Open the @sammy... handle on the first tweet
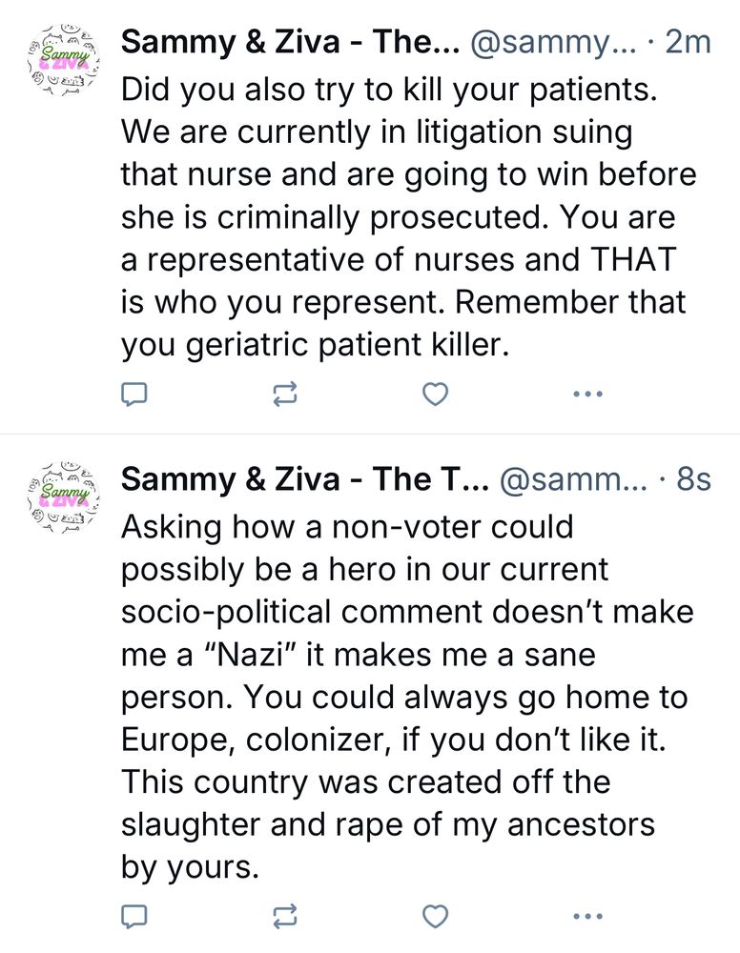Screen dimensions: 740x953 [552, 43]
